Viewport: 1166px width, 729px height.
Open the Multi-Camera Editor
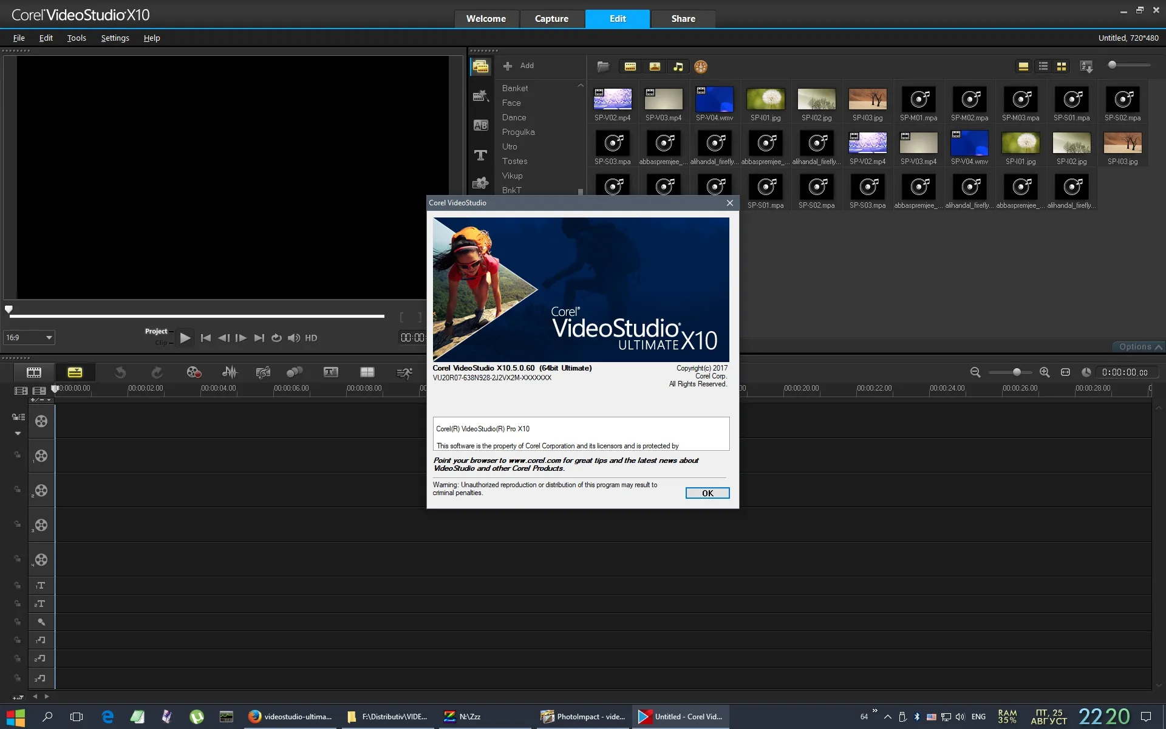pyautogui.click(x=367, y=372)
